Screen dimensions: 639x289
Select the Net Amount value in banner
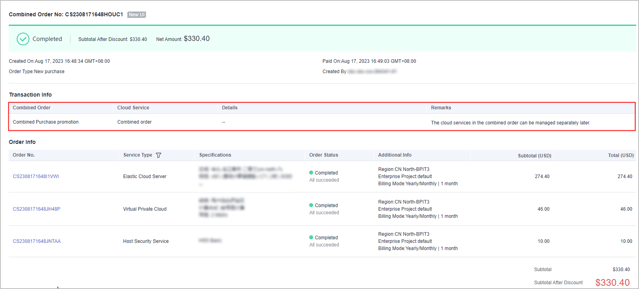point(197,39)
